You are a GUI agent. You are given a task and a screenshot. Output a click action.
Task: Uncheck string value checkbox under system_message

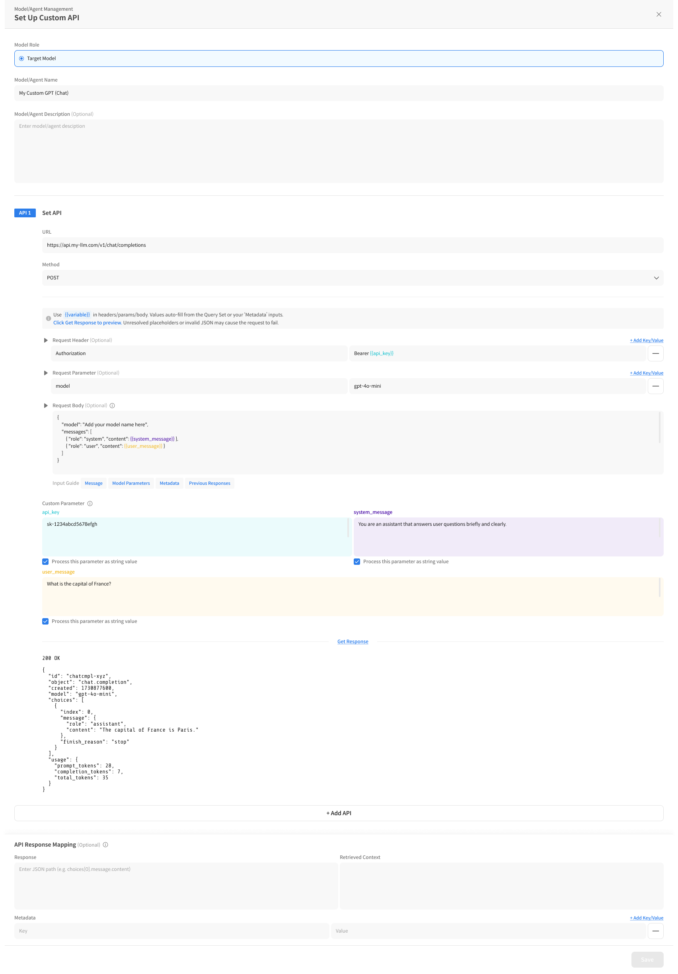[x=357, y=562]
